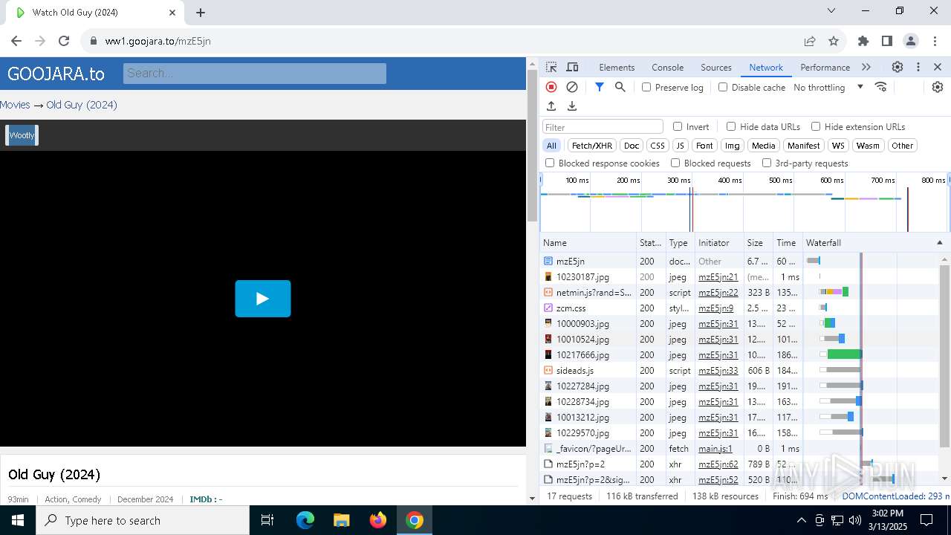Open DevTools settings gear icon

point(898,67)
